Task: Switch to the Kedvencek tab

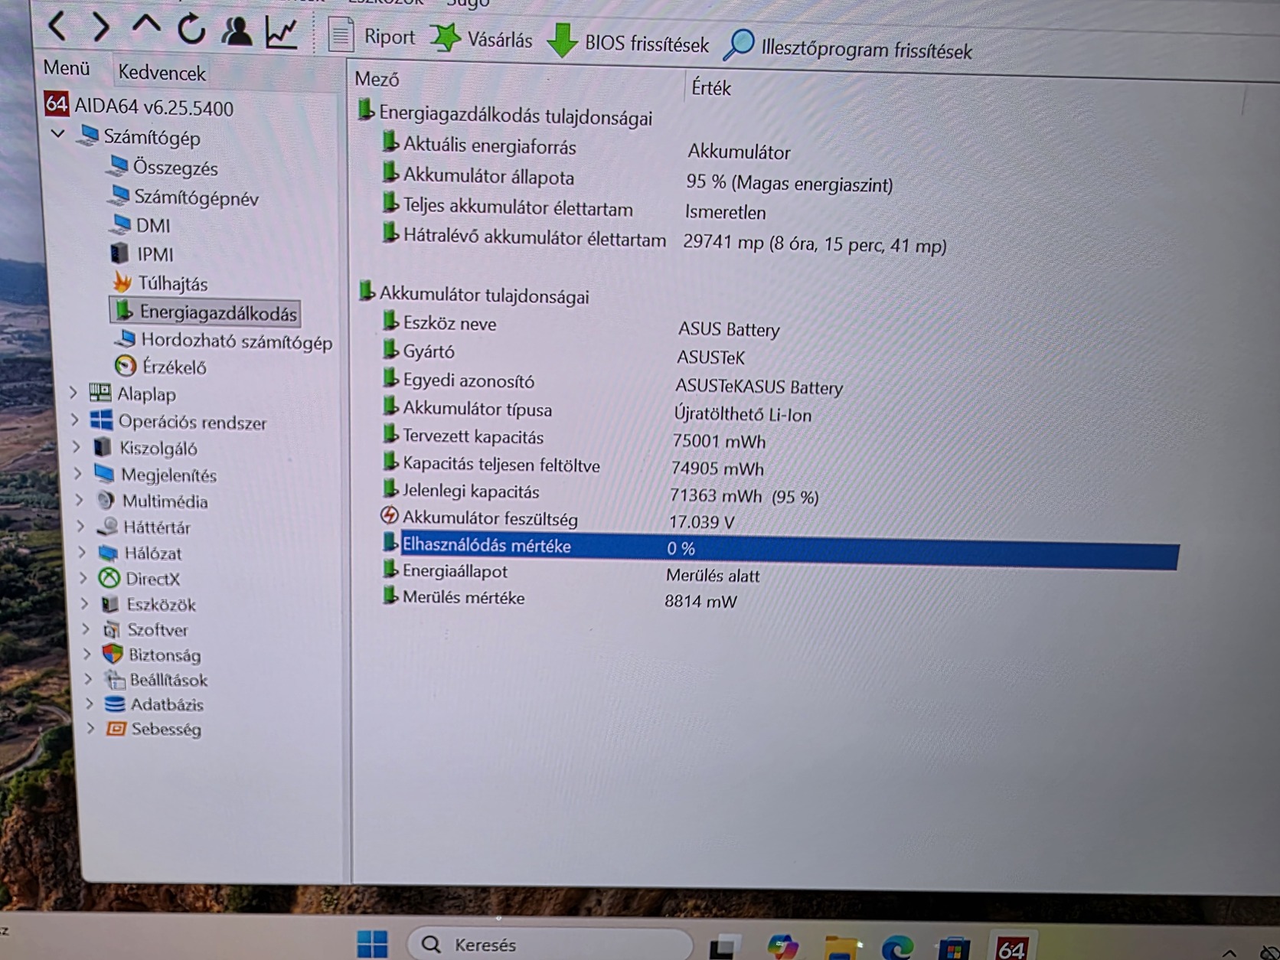Action: (162, 73)
